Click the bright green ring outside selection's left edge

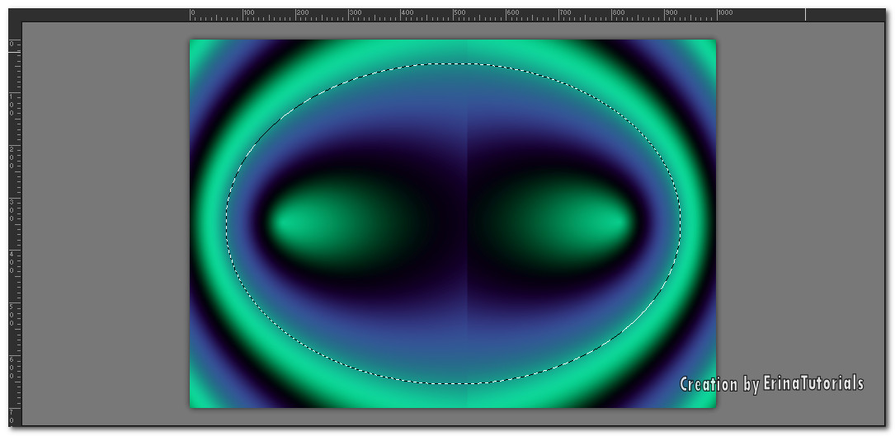coord(210,223)
